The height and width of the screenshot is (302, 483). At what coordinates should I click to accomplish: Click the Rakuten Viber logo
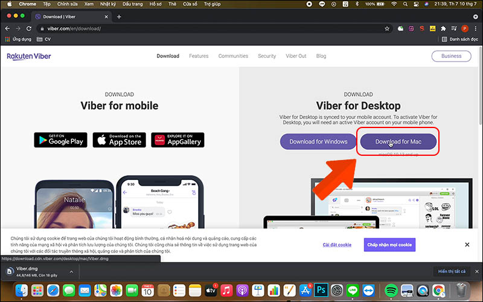(x=29, y=56)
